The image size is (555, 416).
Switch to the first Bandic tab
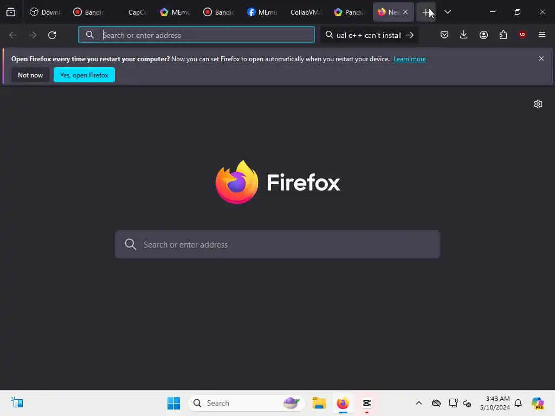89,12
